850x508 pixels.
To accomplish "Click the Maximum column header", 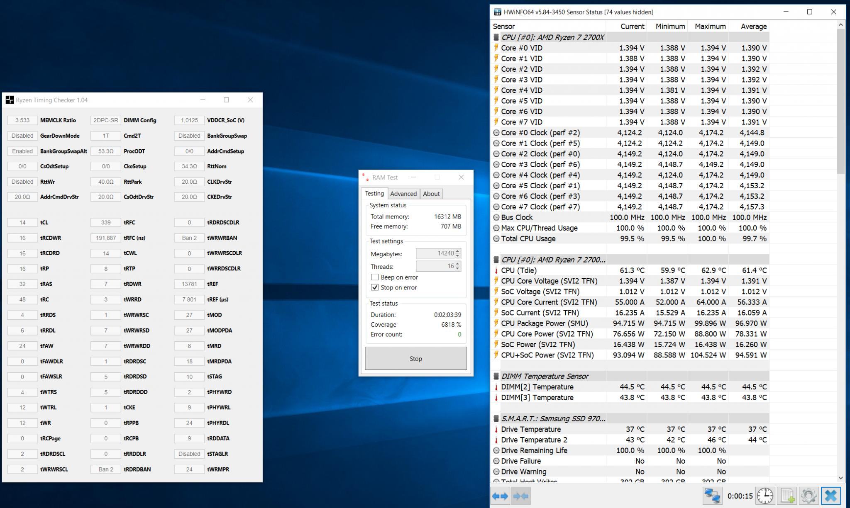I will click(710, 26).
